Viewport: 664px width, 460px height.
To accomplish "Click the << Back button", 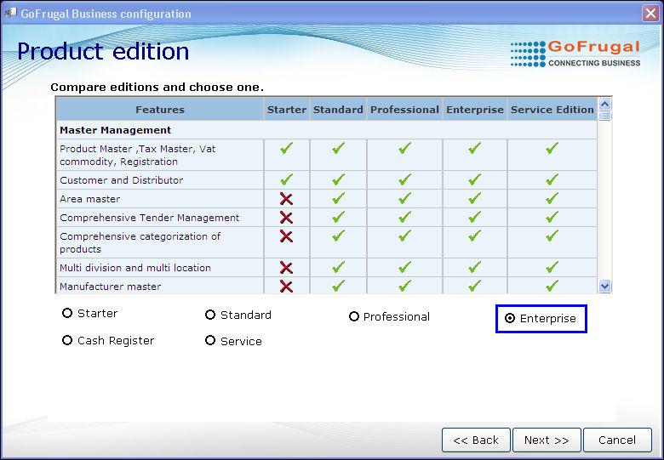I will (476, 440).
